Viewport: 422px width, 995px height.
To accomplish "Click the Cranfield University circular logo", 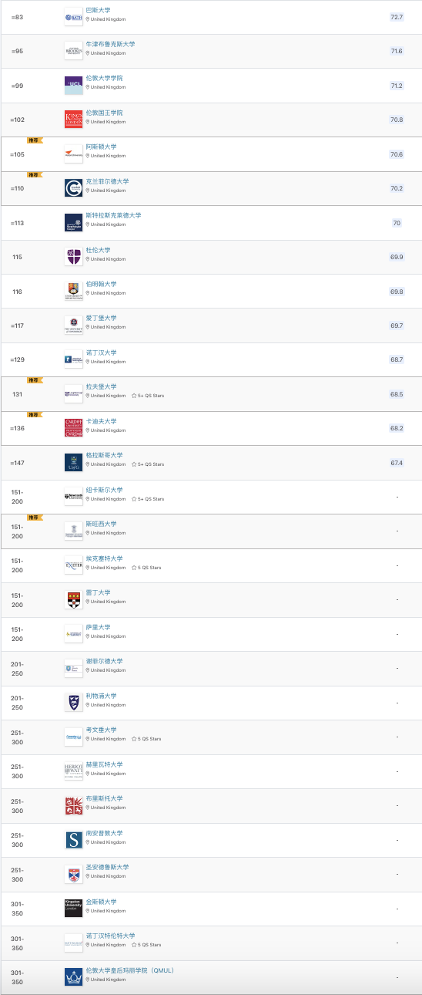I will [73, 188].
